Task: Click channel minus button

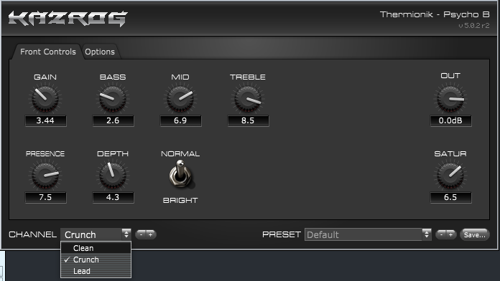Action: click(141, 235)
